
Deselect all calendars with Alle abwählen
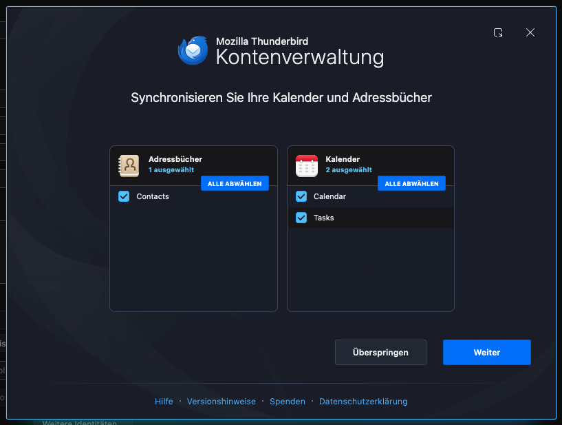tap(411, 183)
